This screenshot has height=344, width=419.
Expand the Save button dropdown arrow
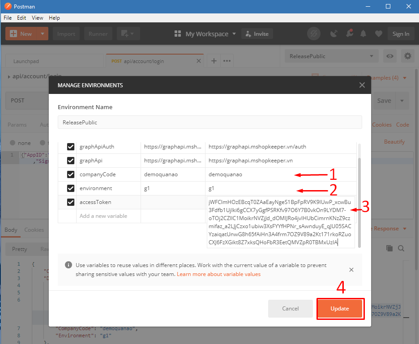(401, 101)
